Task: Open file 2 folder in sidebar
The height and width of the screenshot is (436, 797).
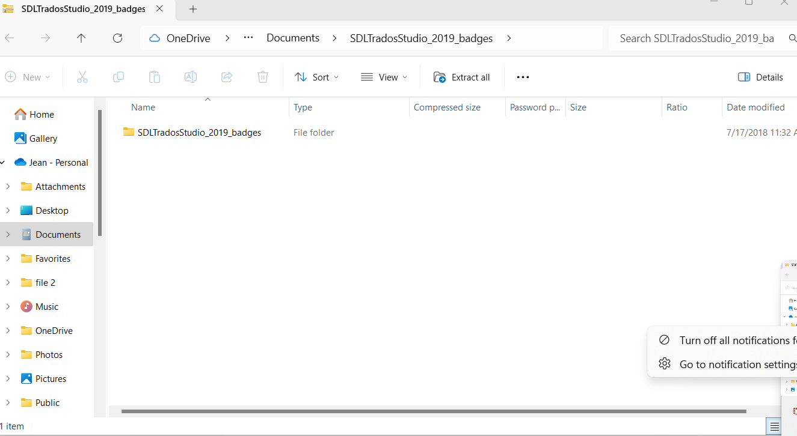Action: click(38, 282)
